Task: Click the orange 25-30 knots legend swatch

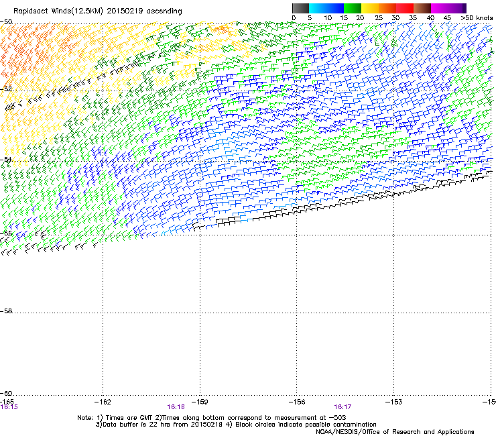Action: coord(387,8)
